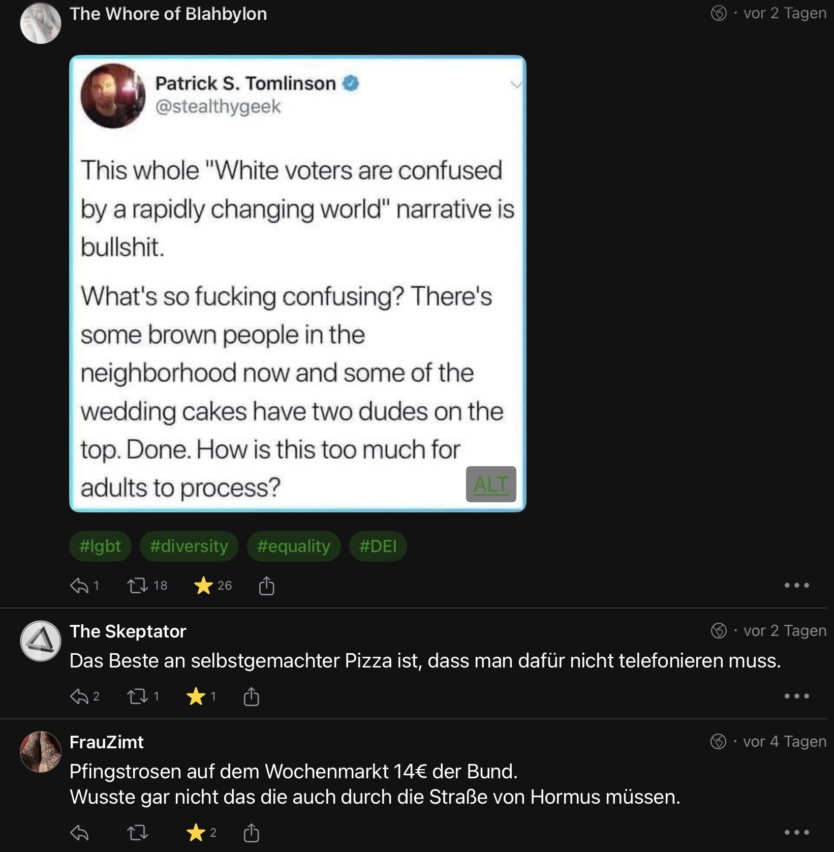Viewport: 834px width, 852px height.
Task: Open the #DEI hashtag
Action: [x=378, y=546]
